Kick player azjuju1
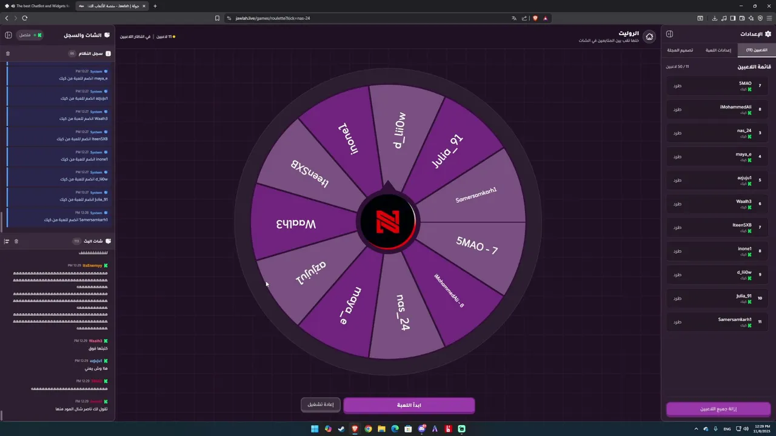This screenshot has width=776, height=436. 677,180
